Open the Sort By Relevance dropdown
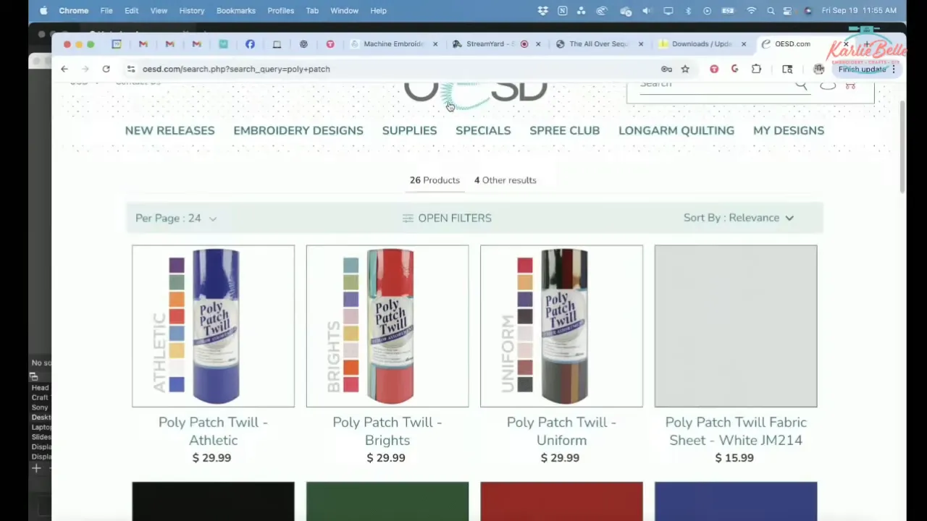This screenshot has width=927, height=521. pos(739,218)
